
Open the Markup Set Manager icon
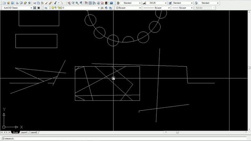(x=102, y=3)
